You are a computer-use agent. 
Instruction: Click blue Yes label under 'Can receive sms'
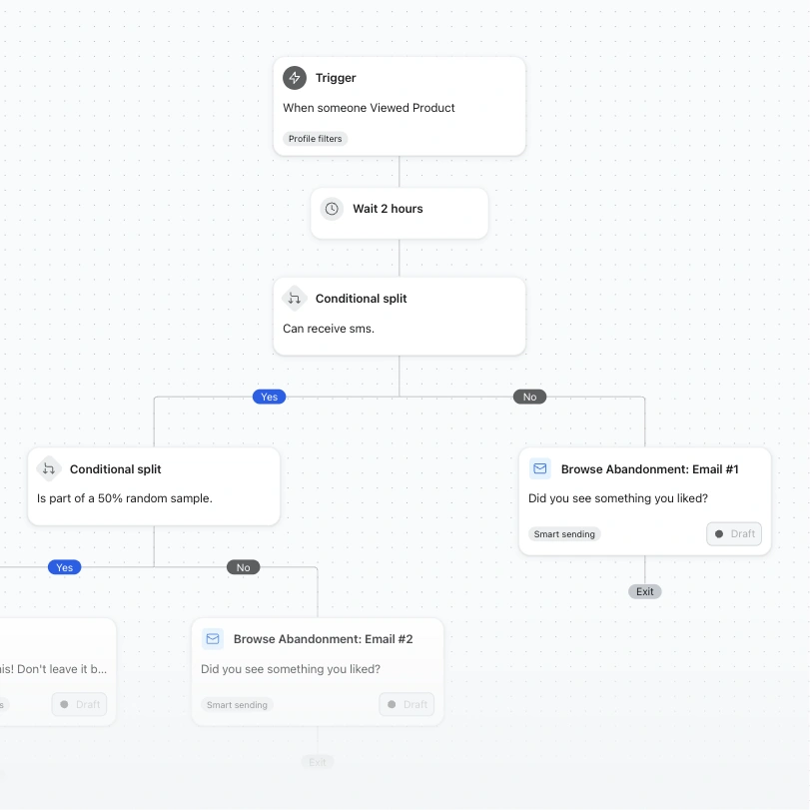[269, 397]
